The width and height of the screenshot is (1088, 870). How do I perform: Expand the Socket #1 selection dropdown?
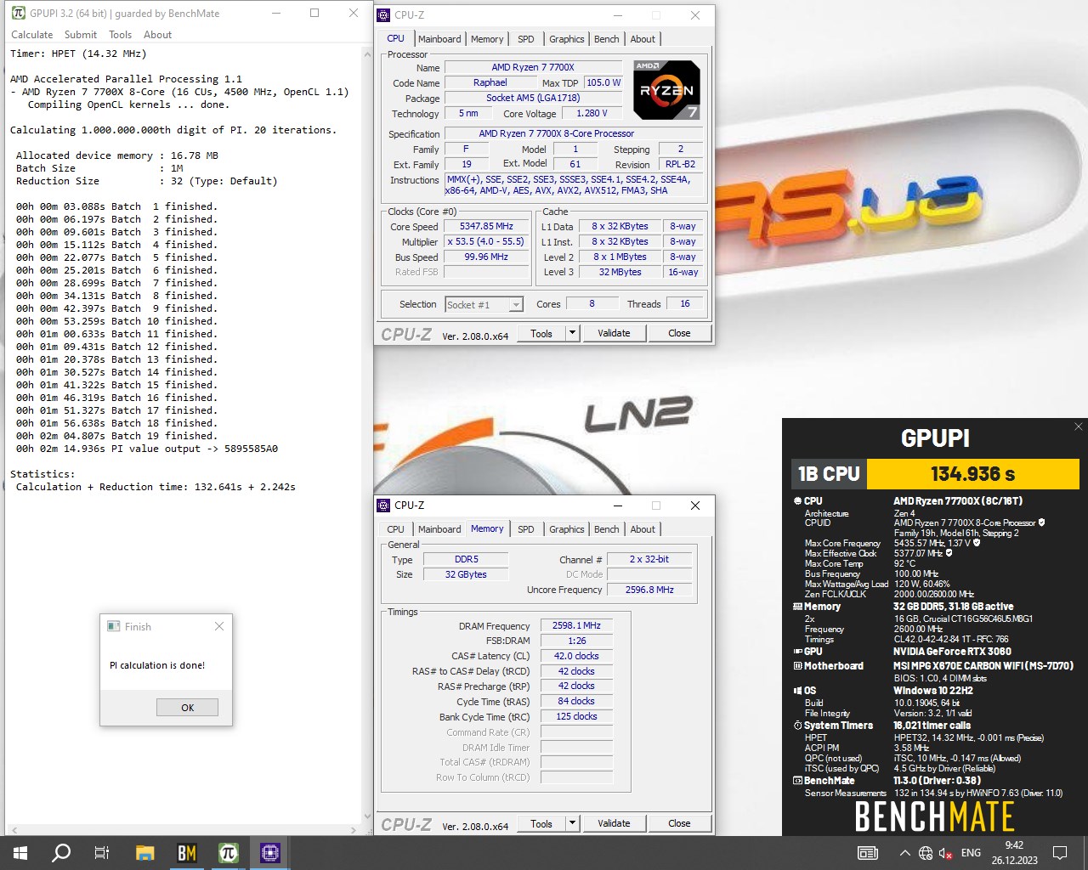coord(516,305)
